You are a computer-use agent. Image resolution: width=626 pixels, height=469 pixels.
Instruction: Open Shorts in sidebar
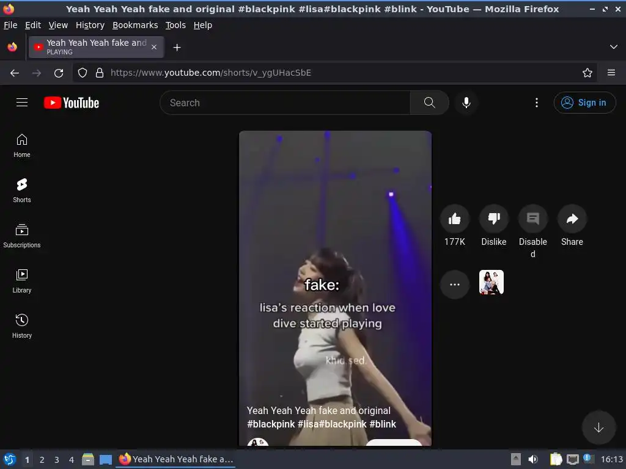coord(22,191)
